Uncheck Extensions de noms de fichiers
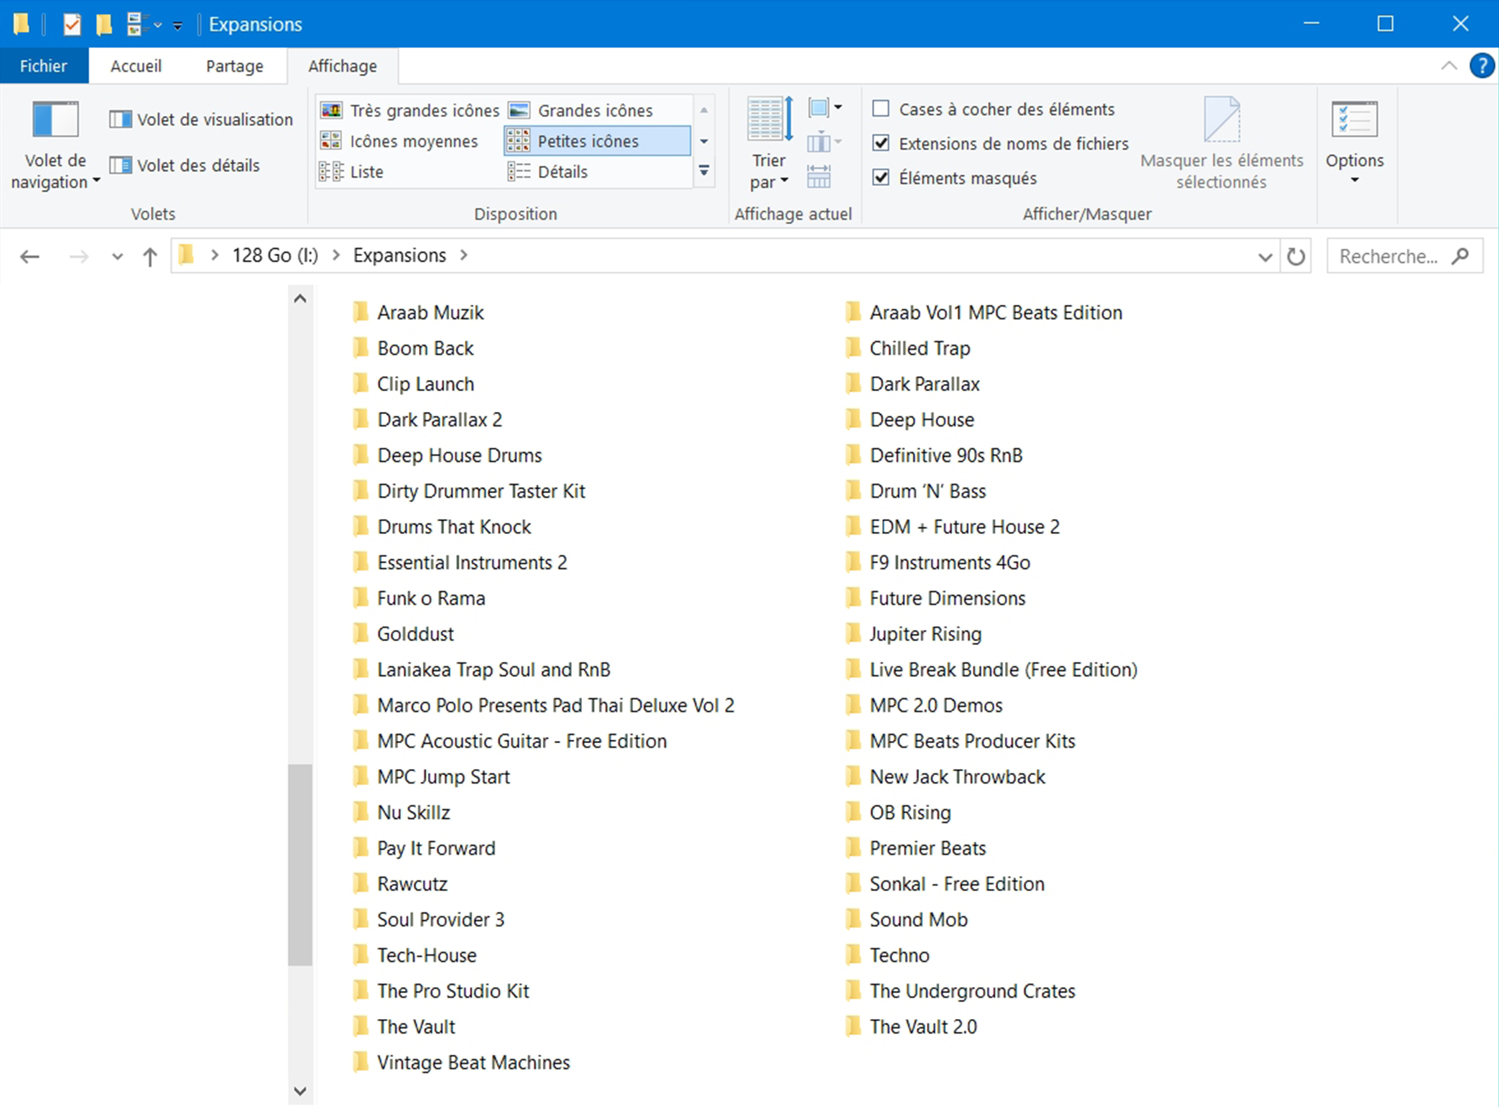This screenshot has height=1107, width=1499. [881, 143]
